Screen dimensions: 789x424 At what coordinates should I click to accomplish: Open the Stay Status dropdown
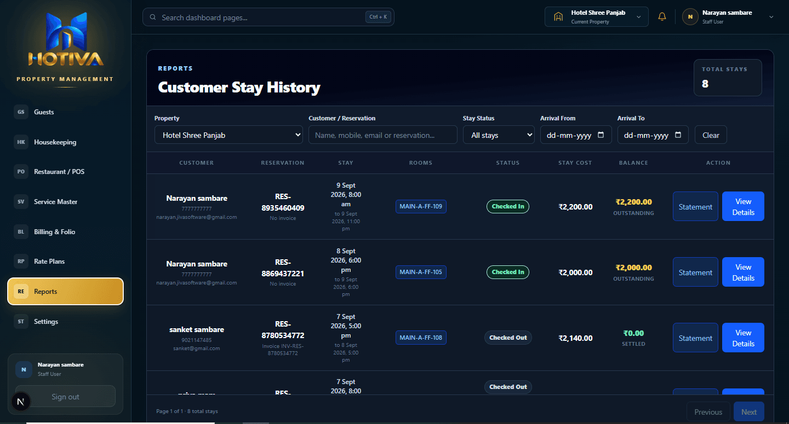pos(499,135)
